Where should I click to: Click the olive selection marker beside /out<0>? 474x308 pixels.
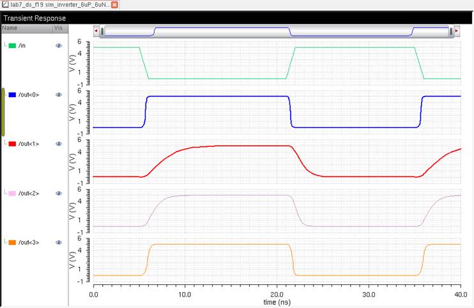3,112
